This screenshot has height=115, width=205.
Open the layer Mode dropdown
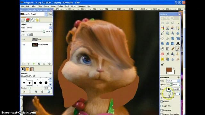click(51, 28)
